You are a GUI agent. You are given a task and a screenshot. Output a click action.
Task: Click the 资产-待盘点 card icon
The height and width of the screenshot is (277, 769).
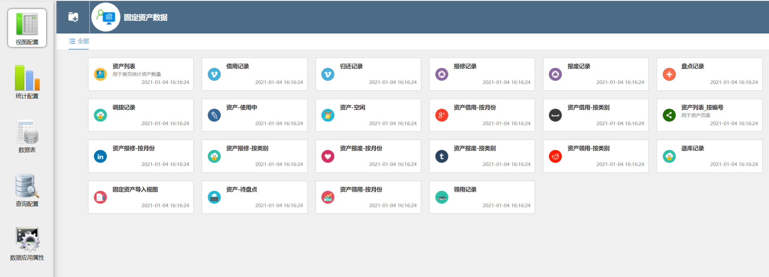pos(214,197)
